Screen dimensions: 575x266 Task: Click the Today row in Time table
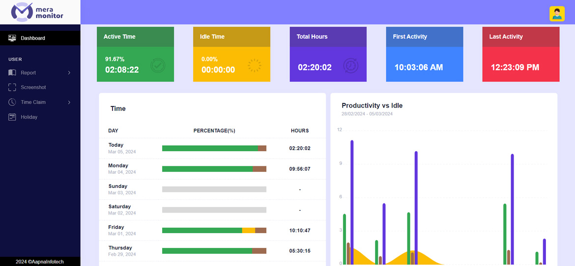(212, 148)
